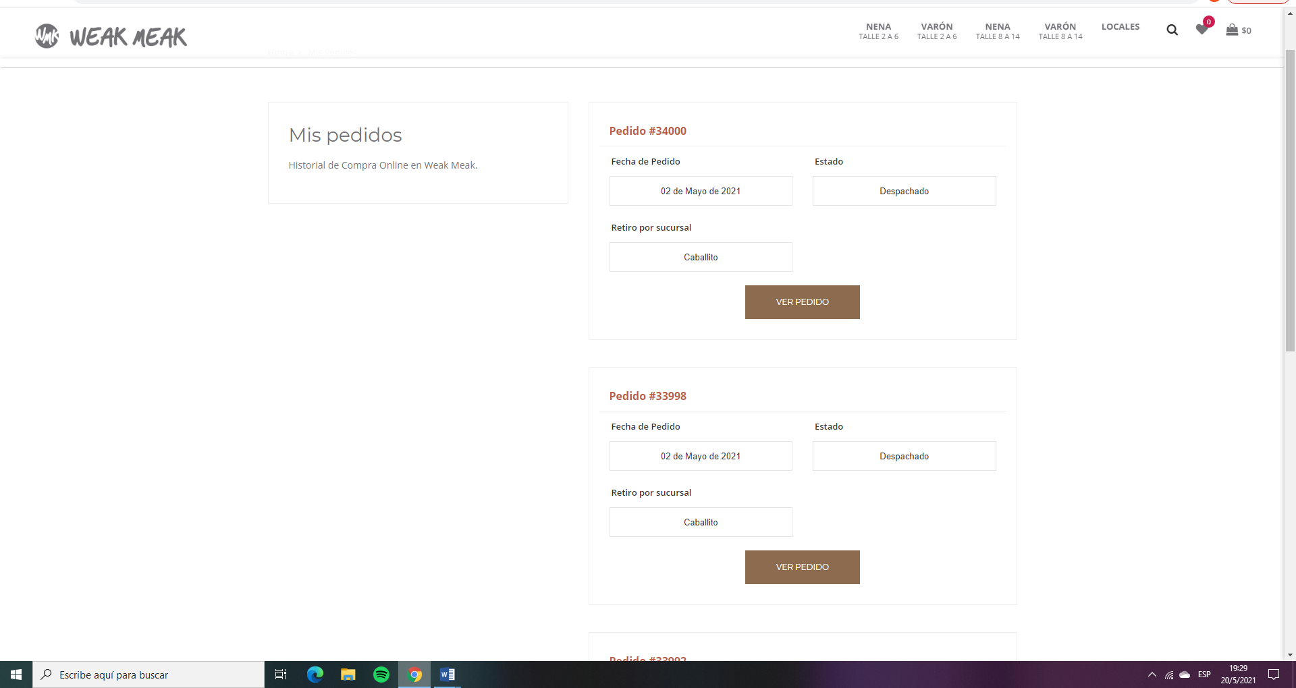Viewport: 1296px width, 688px height.
Task: Go to the Locales page
Action: tap(1120, 27)
